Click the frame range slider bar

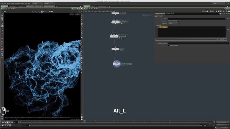[114, 125]
